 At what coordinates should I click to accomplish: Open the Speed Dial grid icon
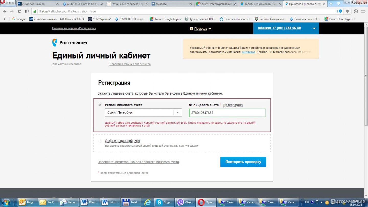pyautogui.click(x=27, y=11)
